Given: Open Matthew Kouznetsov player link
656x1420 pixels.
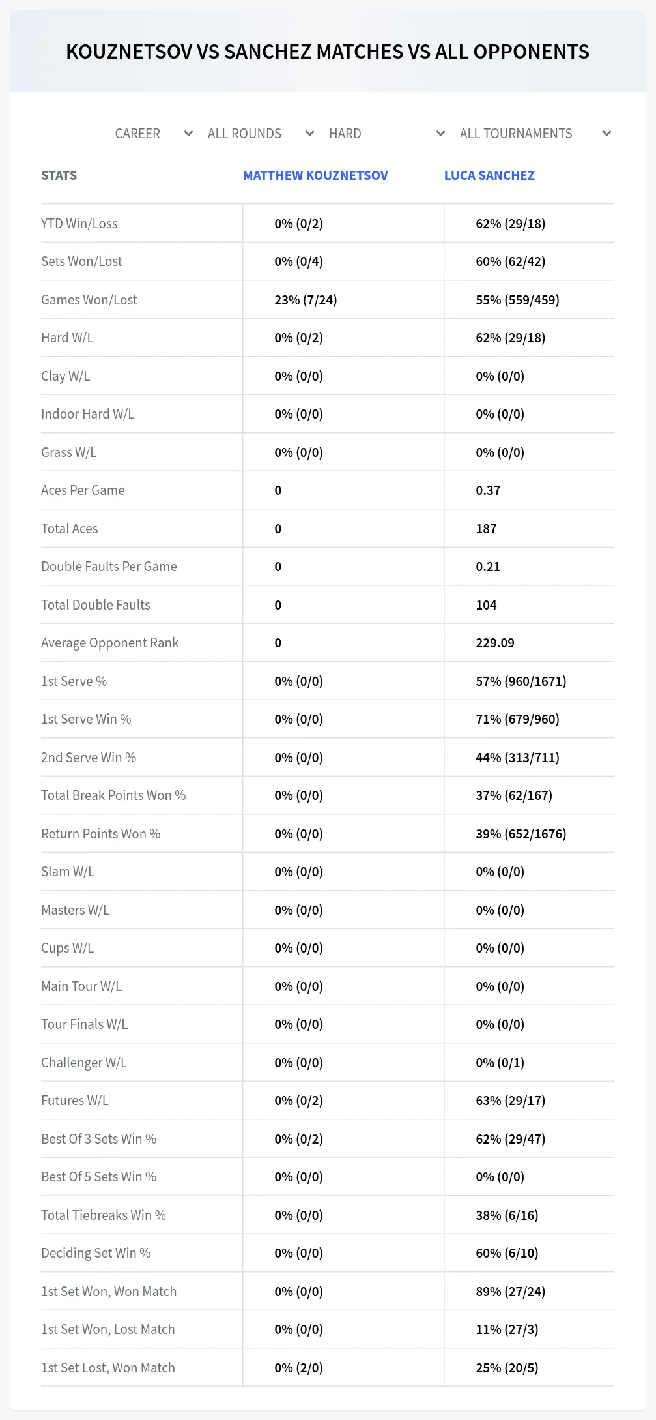Looking at the screenshot, I should pyautogui.click(x=315, y=175).
